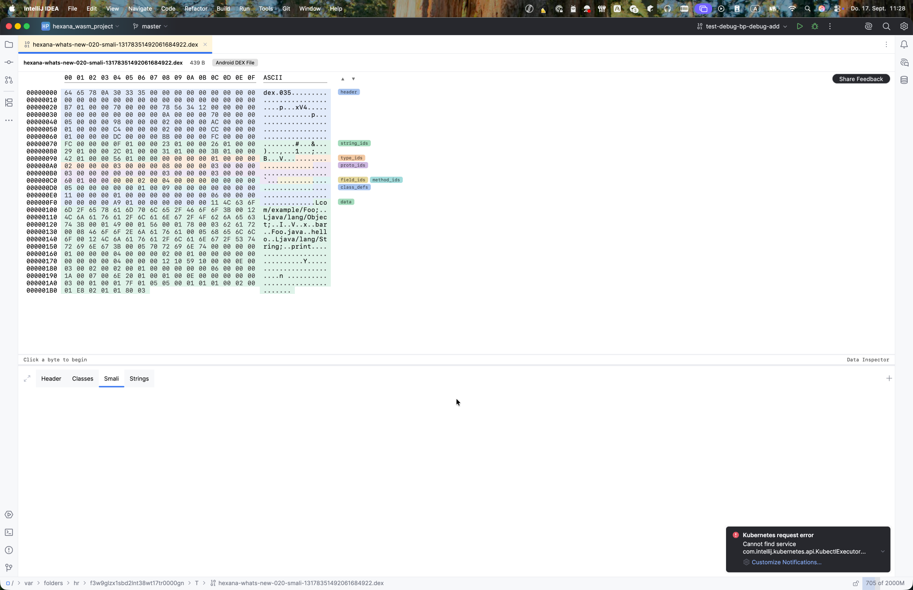This screenshot has height=590, width=913.
Task: Select the string_ids section tag
Action: pos(354,143)
